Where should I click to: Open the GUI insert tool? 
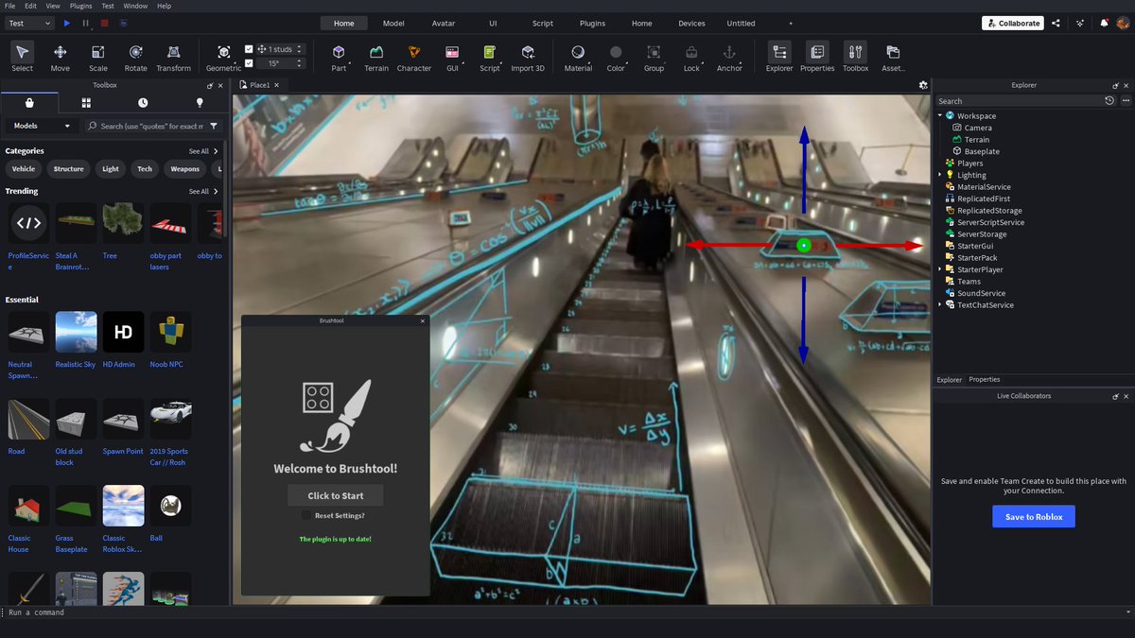point(452,57)
